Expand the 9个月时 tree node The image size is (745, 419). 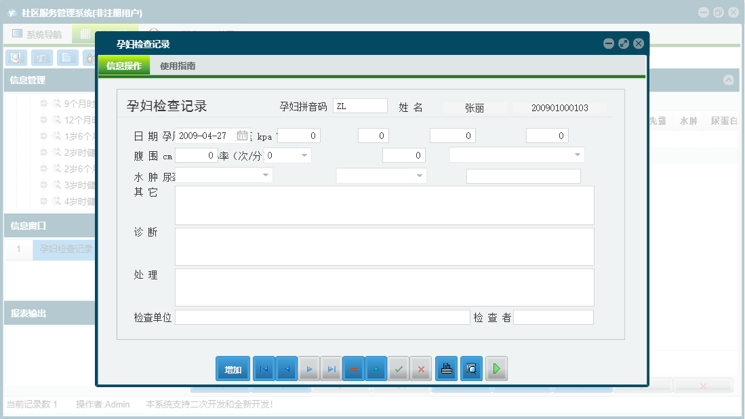[43, 103]
